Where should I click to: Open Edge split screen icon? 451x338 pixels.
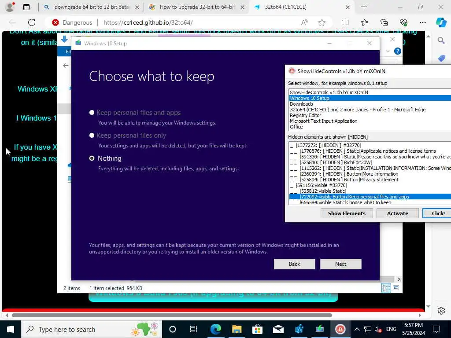click(x=345, y=22)
